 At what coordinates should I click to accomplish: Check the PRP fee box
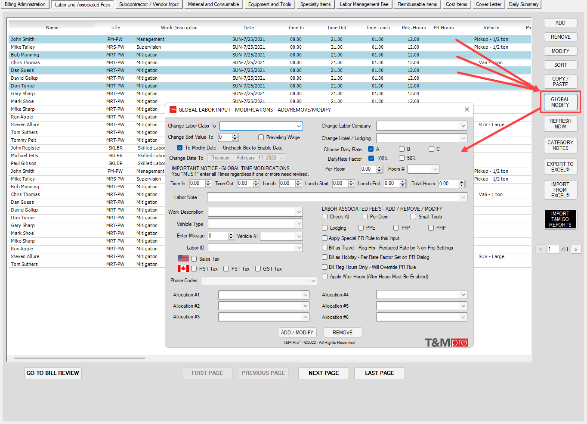coord(431,228)
